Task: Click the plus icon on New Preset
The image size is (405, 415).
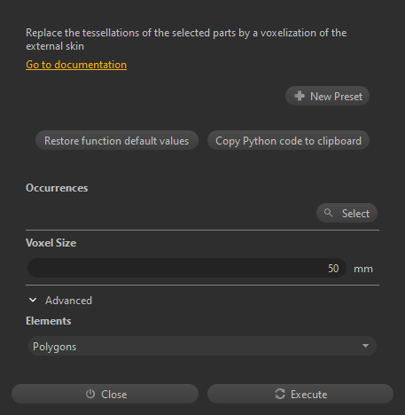Action: pos(300,96)
